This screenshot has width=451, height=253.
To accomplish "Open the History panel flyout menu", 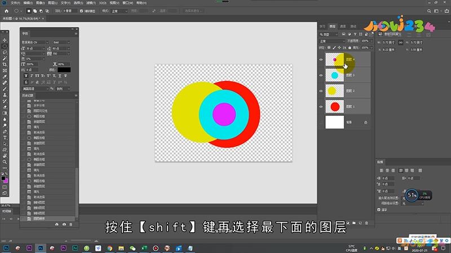I will point(76,96).
